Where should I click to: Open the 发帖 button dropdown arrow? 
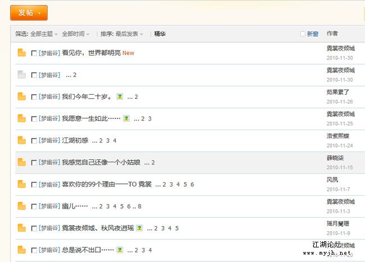[x=39, y=13]
